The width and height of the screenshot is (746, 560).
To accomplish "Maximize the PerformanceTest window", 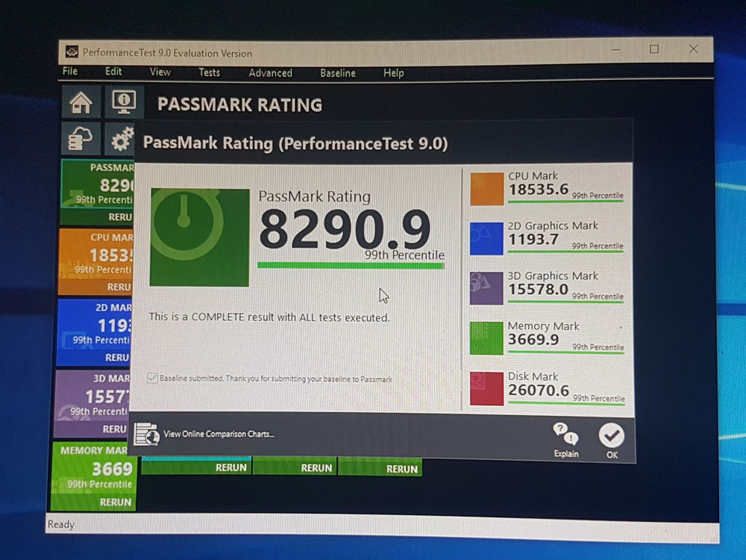I will [x=653, y=49].
